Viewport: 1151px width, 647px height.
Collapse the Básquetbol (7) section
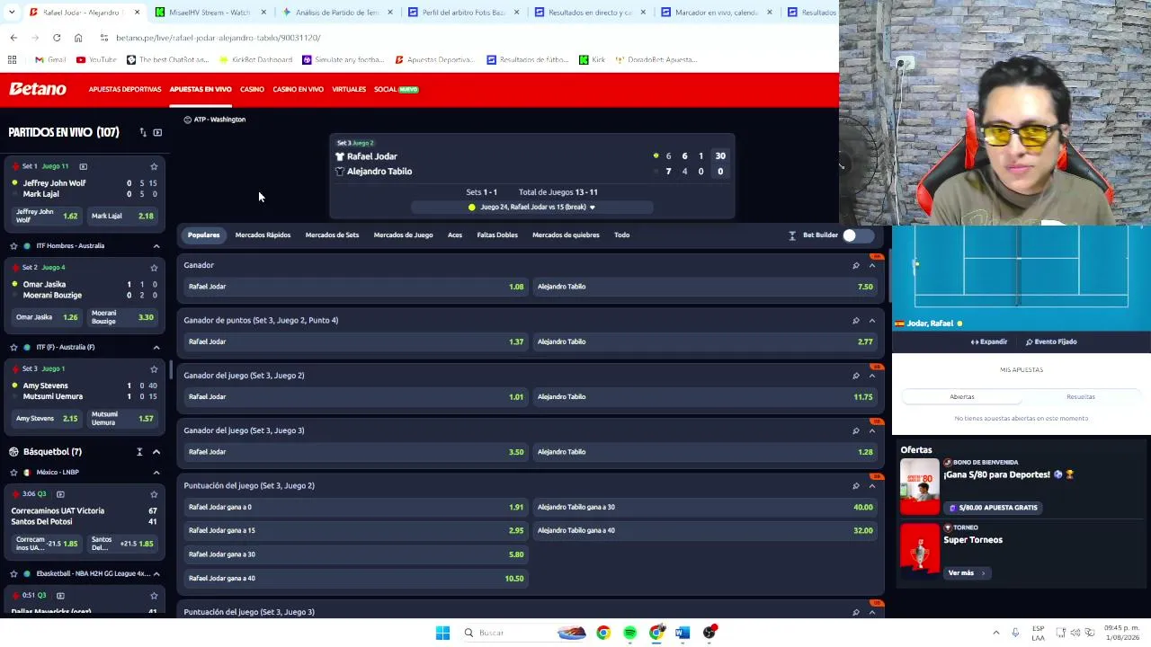coord(156,452)
